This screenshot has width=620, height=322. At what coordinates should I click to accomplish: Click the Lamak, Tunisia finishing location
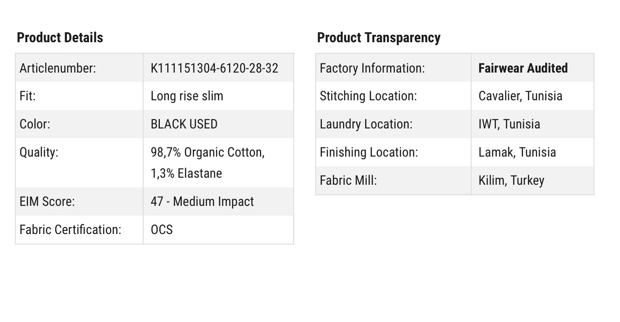517,152
